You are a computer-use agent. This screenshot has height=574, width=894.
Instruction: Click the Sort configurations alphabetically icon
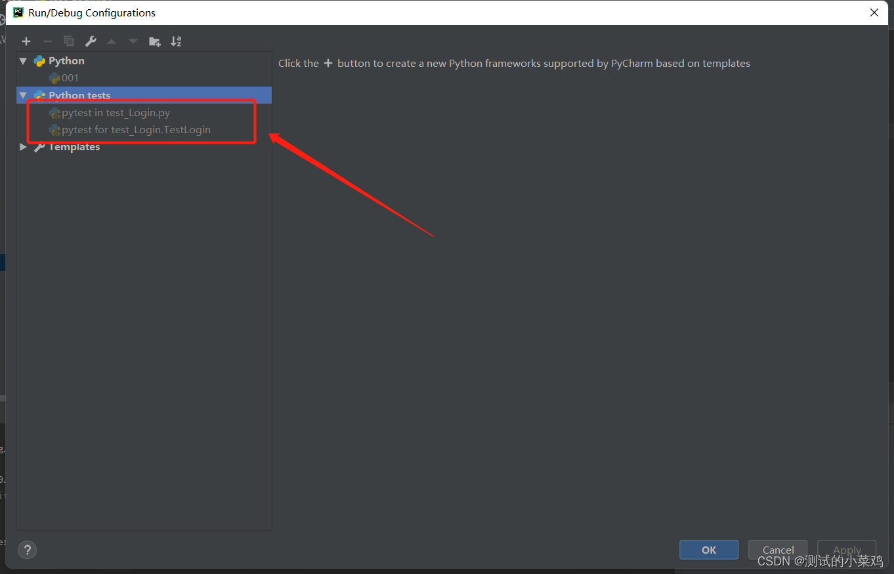click(x=175, y=41)
